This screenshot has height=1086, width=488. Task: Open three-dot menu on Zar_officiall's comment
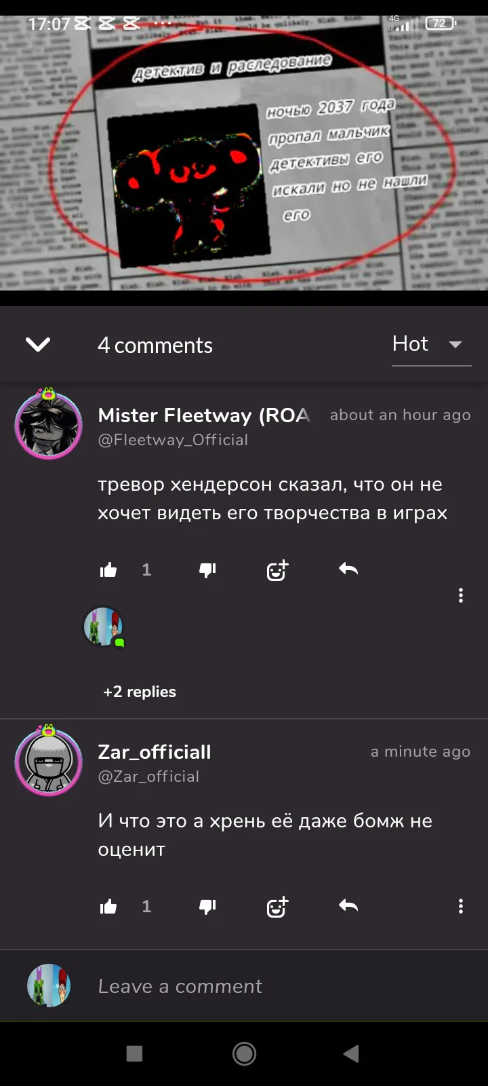pos(461,906)
